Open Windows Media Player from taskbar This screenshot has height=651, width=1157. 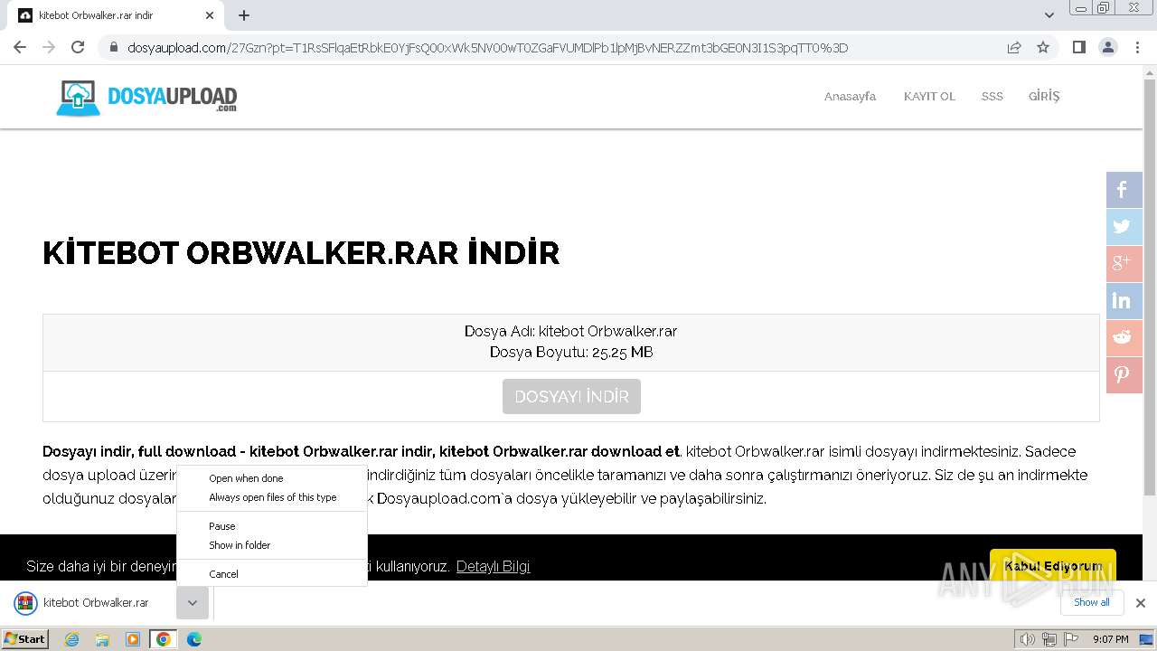[133, 639]
